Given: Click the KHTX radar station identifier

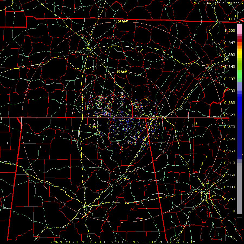Looking at the screenshot, I should (x=152, y=242).
